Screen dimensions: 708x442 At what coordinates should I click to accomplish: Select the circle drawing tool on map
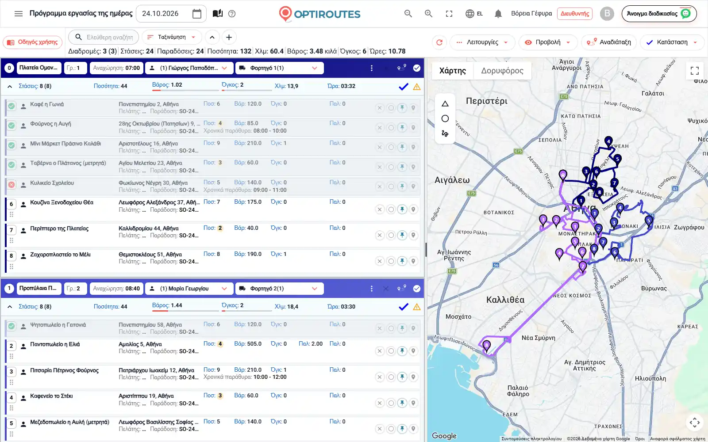point(445,118)
